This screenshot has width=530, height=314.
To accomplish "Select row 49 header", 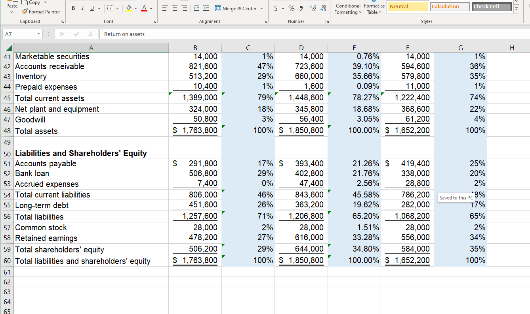I will [7, 142].
